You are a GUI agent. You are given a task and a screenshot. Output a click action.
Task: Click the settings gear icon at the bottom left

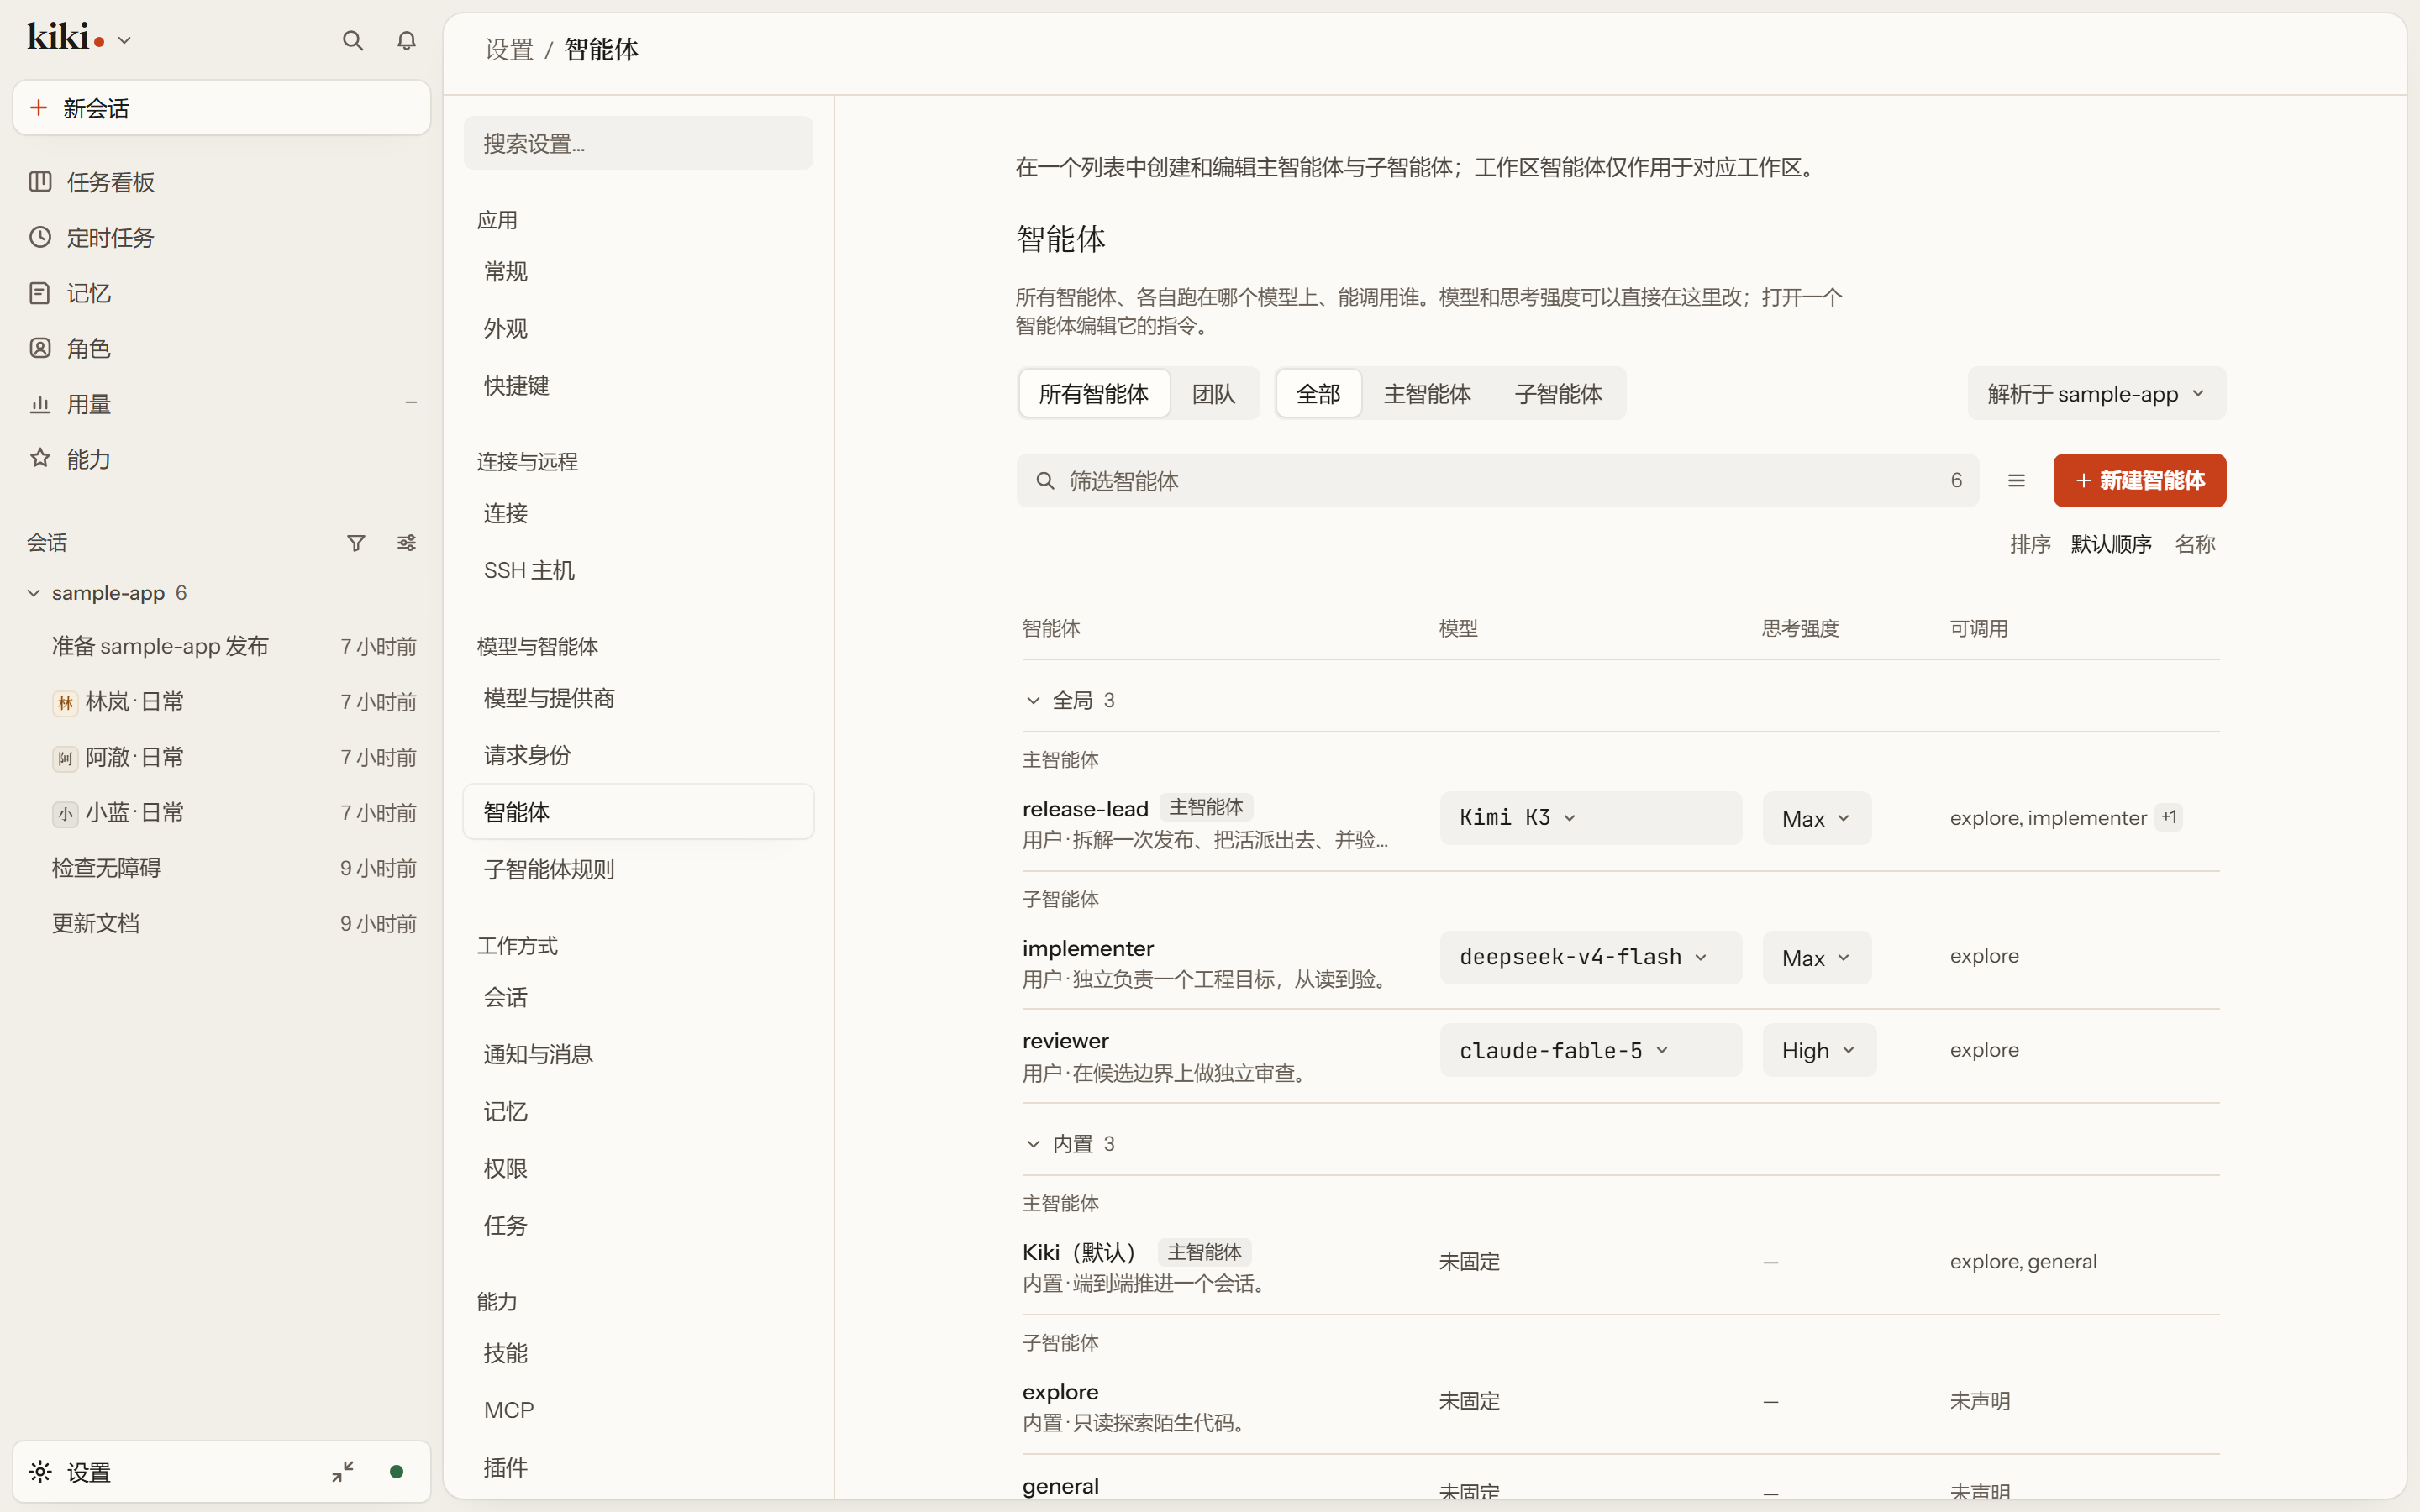(40, 1471)
